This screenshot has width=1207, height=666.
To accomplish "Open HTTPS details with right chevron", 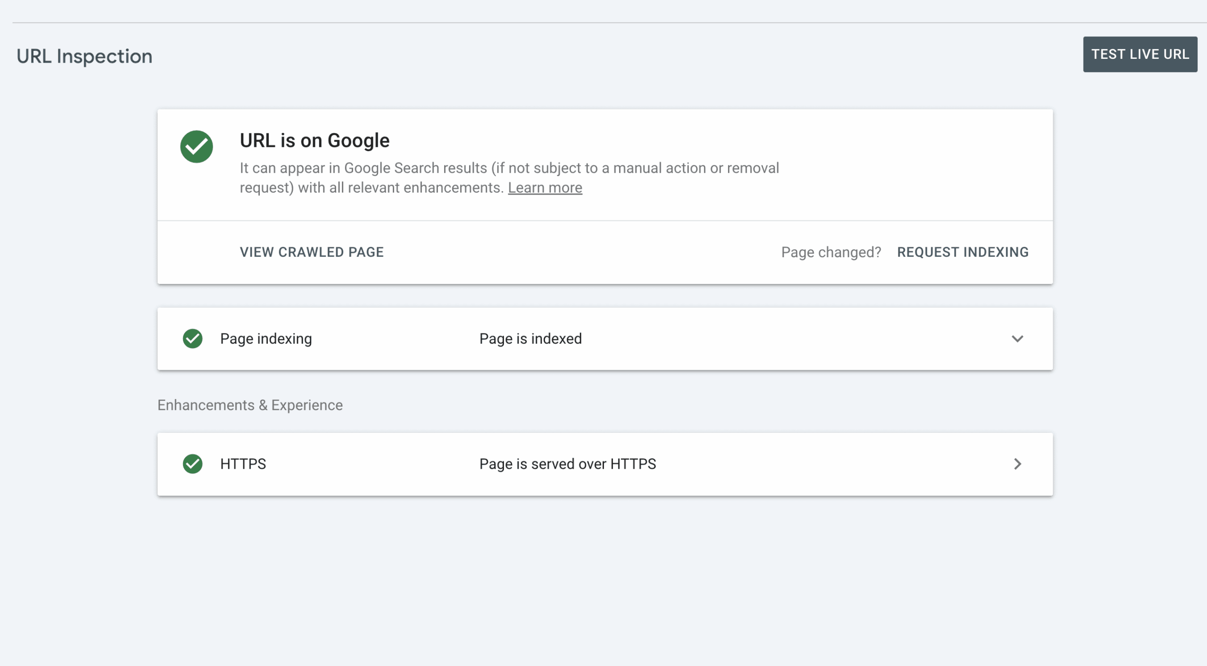I will coord(1017,464).
